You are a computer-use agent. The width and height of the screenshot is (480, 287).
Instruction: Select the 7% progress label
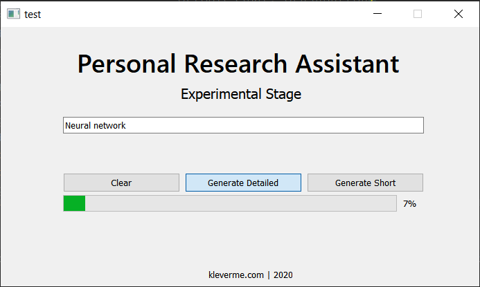point(409,204)
